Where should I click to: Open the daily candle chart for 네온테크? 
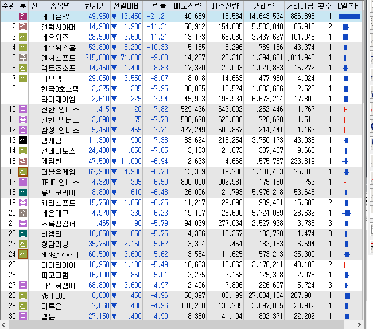pyautogui.click(x=347, y=213)
